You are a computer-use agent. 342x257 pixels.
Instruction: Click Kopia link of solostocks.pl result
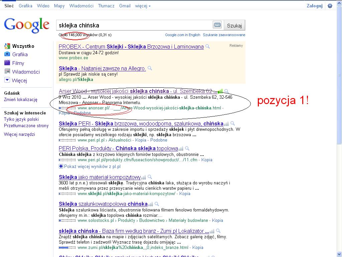[217, 221]
